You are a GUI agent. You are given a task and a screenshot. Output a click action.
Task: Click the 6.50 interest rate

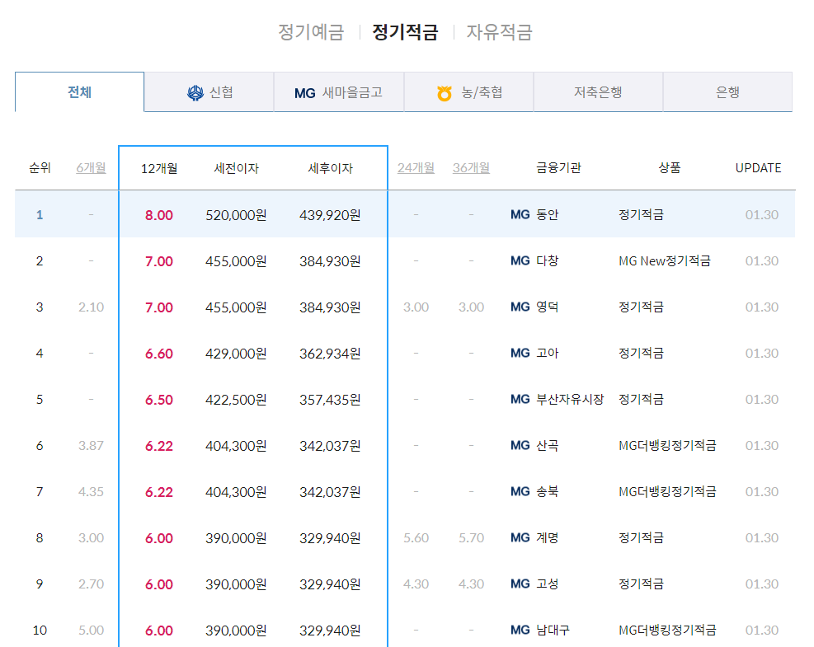(x=159, y=400)
